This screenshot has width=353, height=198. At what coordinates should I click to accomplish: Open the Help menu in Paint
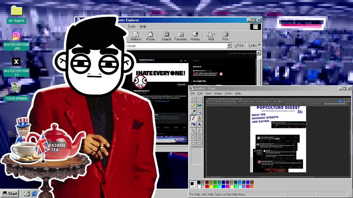point(238,94)
